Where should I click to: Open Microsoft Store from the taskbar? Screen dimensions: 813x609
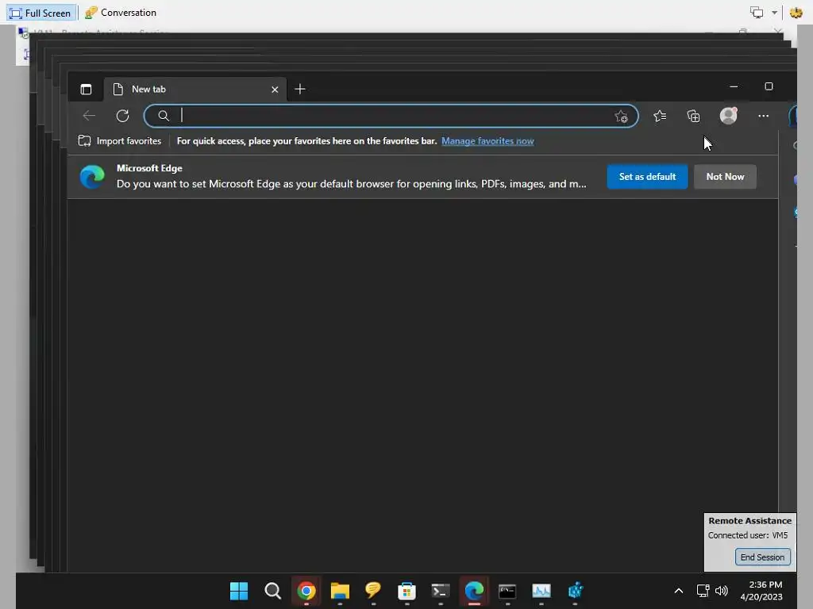(x=406, y=591)
